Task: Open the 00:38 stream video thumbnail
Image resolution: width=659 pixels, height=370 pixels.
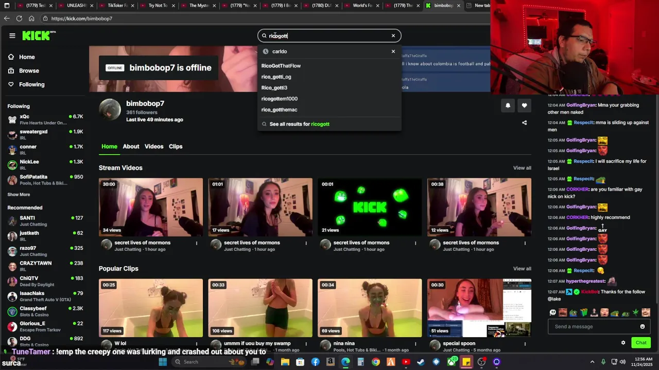Action: click(x=479, y=207)
